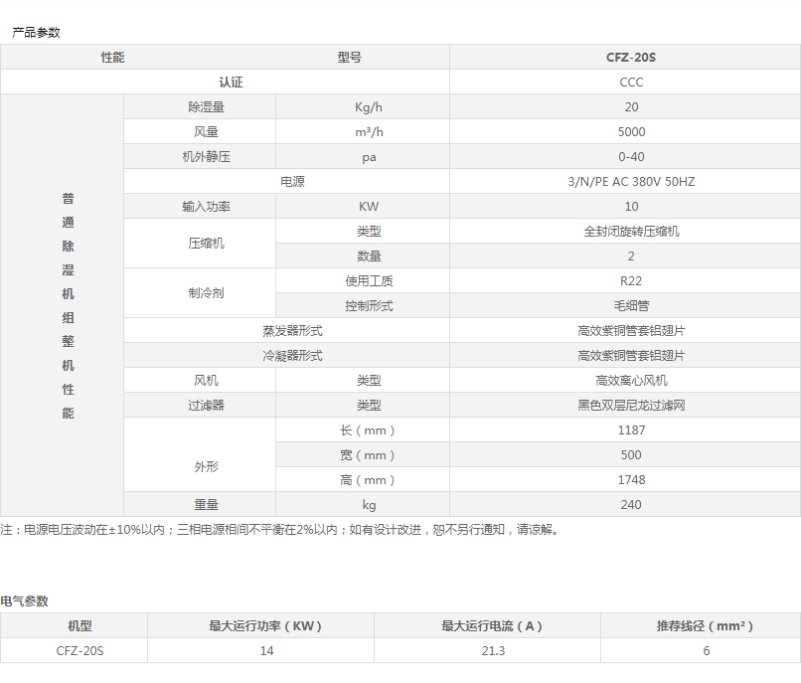The height and width of the screenshot is (683, 801).
Task: Click the 产品参数 section heading
Action: (36, 32)
